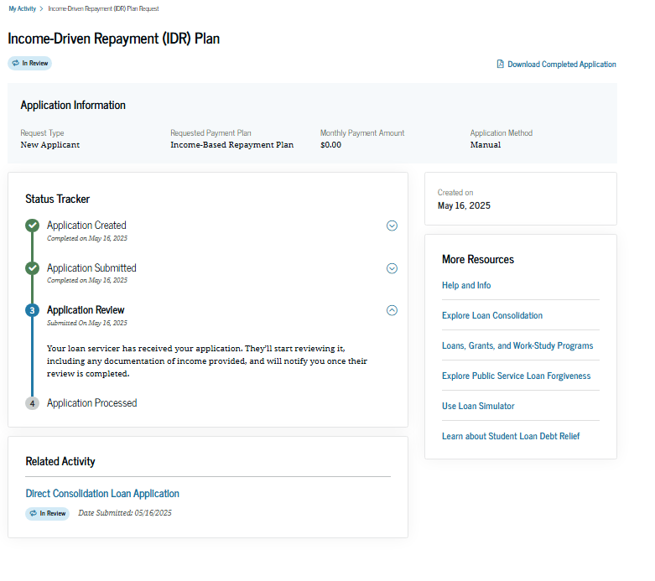Click the Application Submitted green checkmark icon
This screenshot has width=655, height=581.
point(32,268)
